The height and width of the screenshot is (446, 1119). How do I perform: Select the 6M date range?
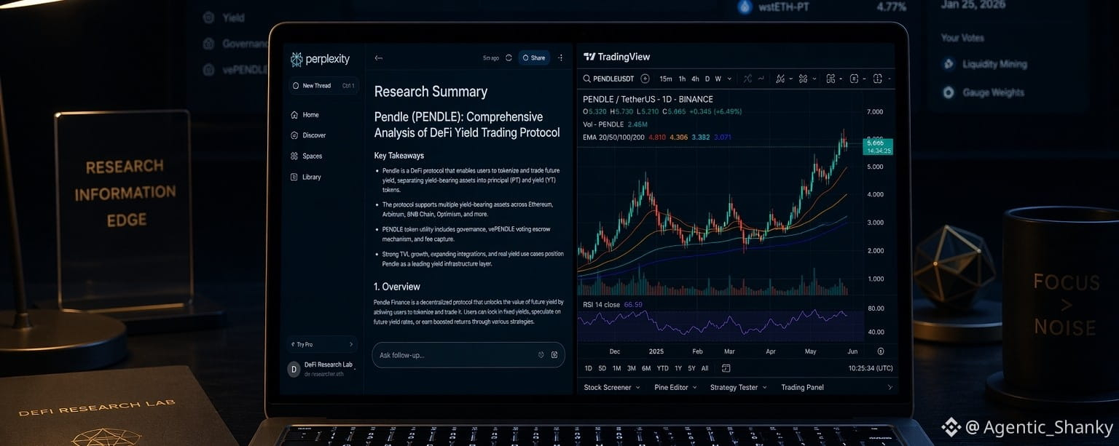click(646, 368)
